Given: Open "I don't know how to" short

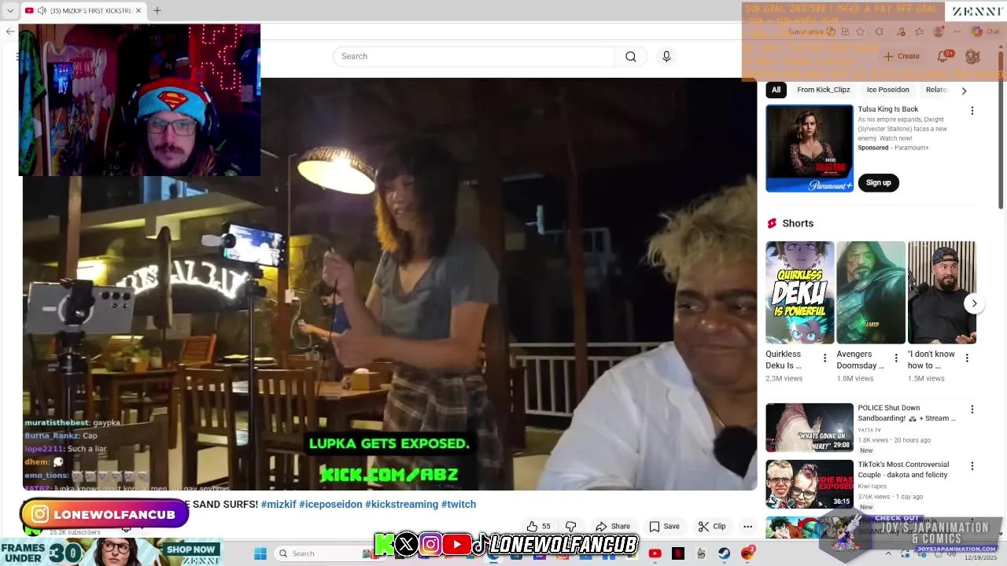Looking at the screenshot, I should pyautogui.click(x=942, y=292).
